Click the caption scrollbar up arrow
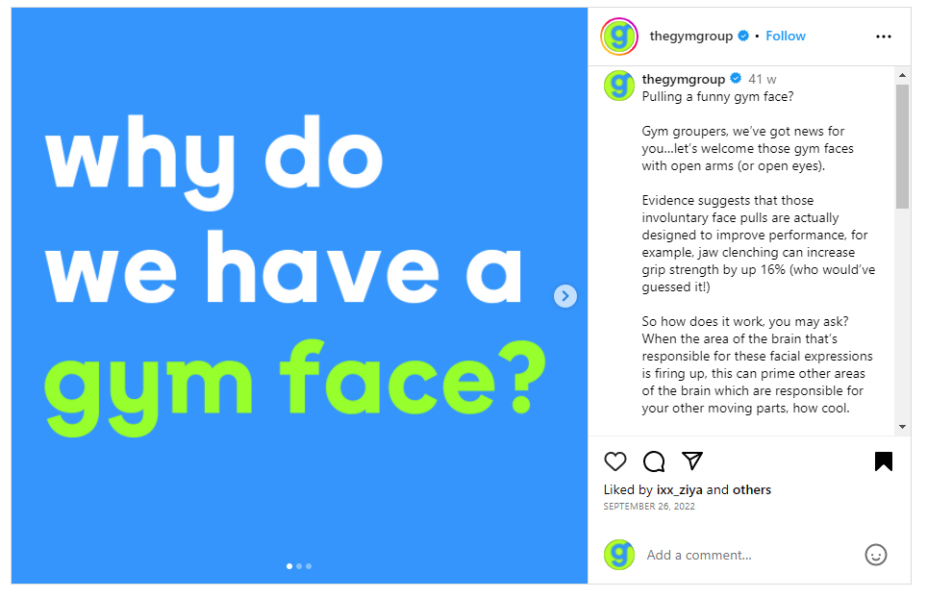Viewport: 927px width, 598px height. [x=902, y=75]
